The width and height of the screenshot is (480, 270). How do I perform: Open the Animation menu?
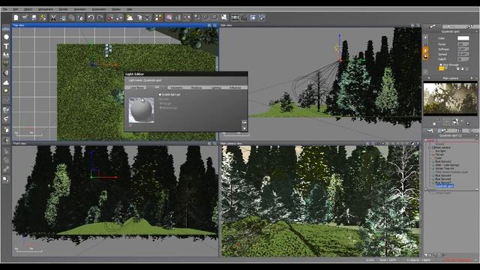[x=80, y=10]
